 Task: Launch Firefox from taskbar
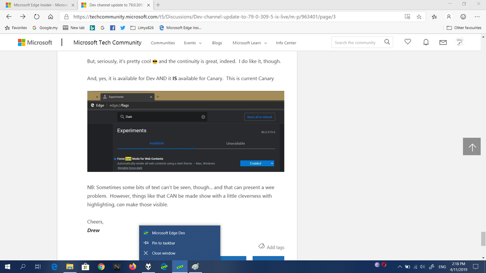132,267
